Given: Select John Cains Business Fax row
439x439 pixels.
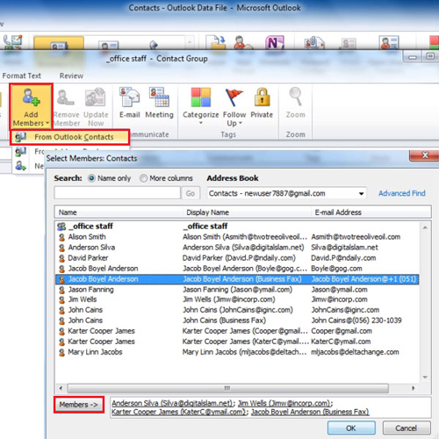Looking at the screenshot, I should click(x=237, y=320).
